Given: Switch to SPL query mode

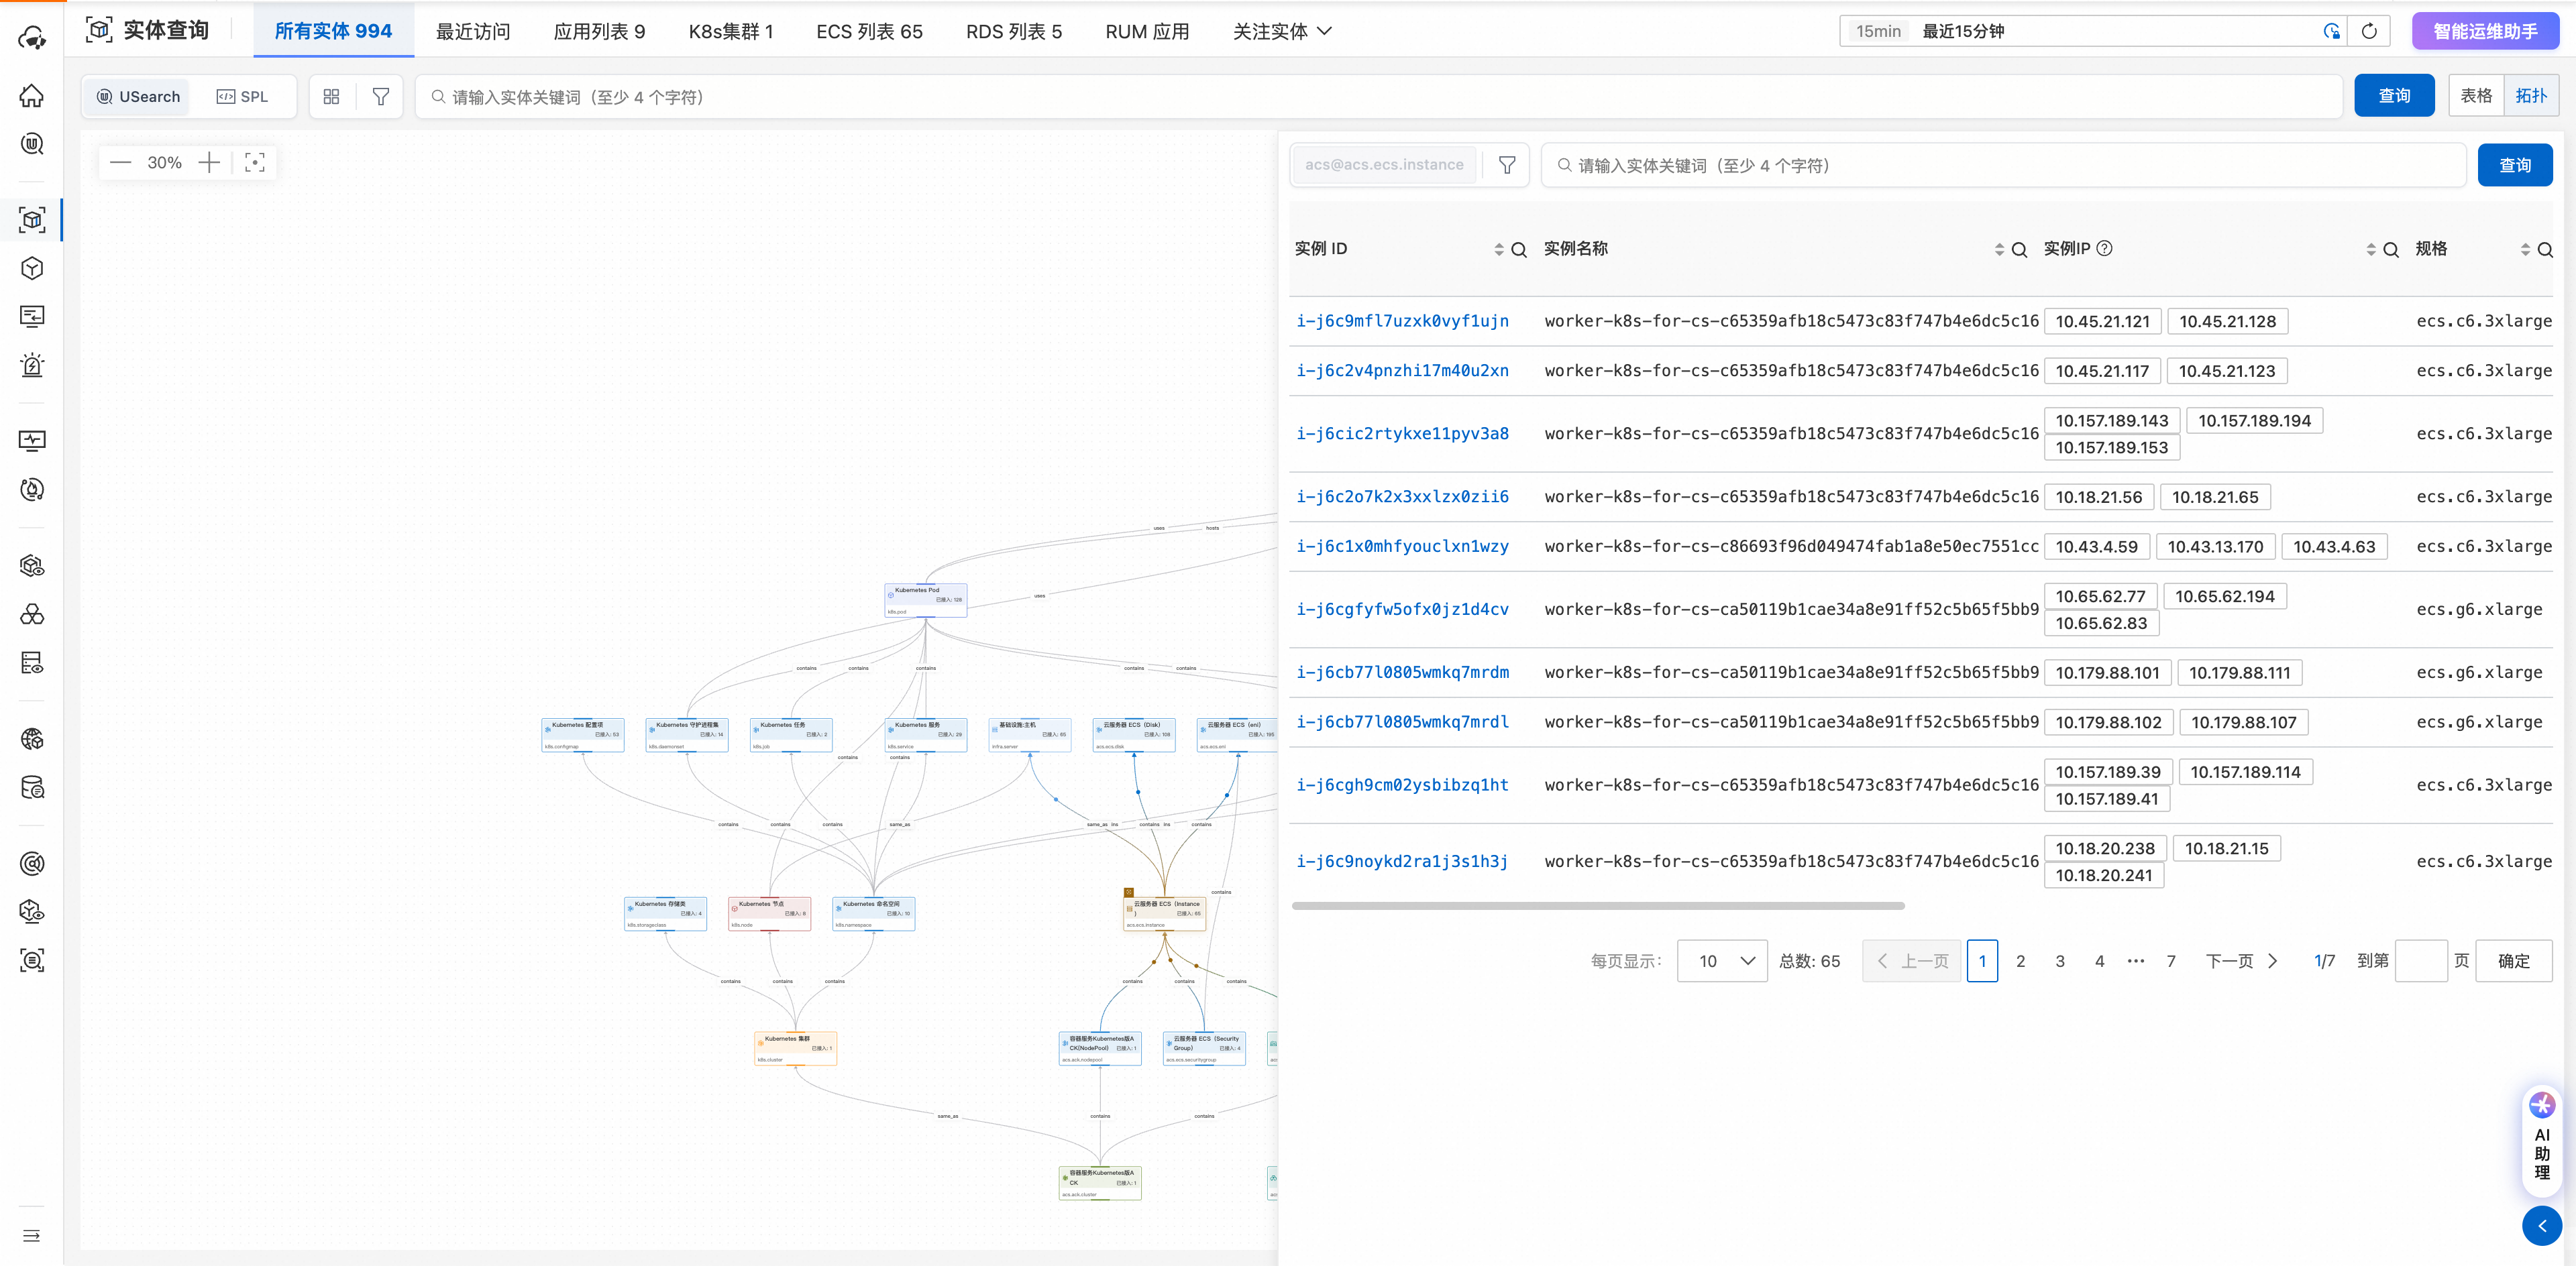Looking at the screenshot, I should tap(243, 97).
